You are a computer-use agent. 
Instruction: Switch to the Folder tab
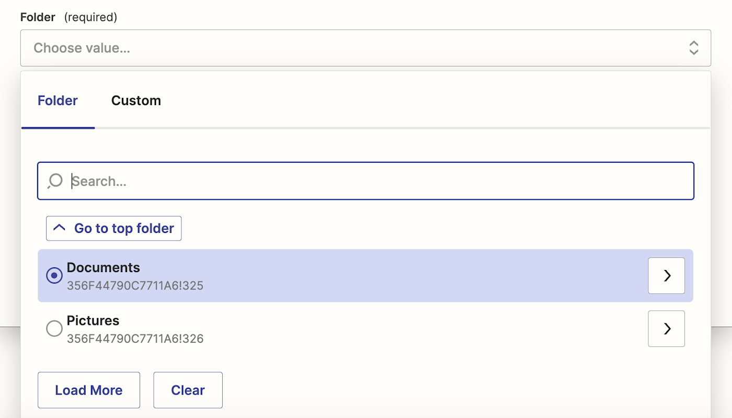pos(58,100)
